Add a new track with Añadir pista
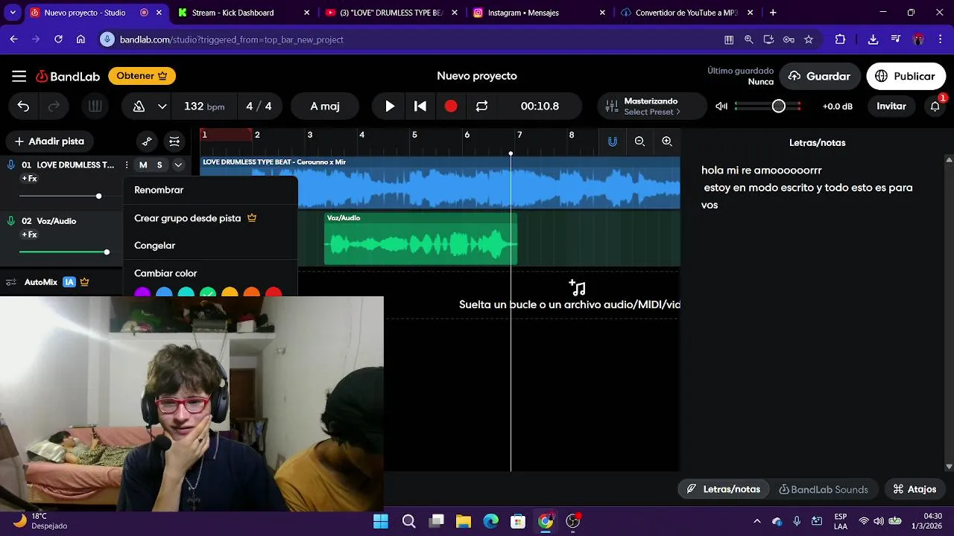The width and height of the screenshot is (954, 536). (49, 141)
